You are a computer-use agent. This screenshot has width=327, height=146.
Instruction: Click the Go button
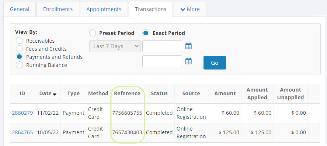215,63
